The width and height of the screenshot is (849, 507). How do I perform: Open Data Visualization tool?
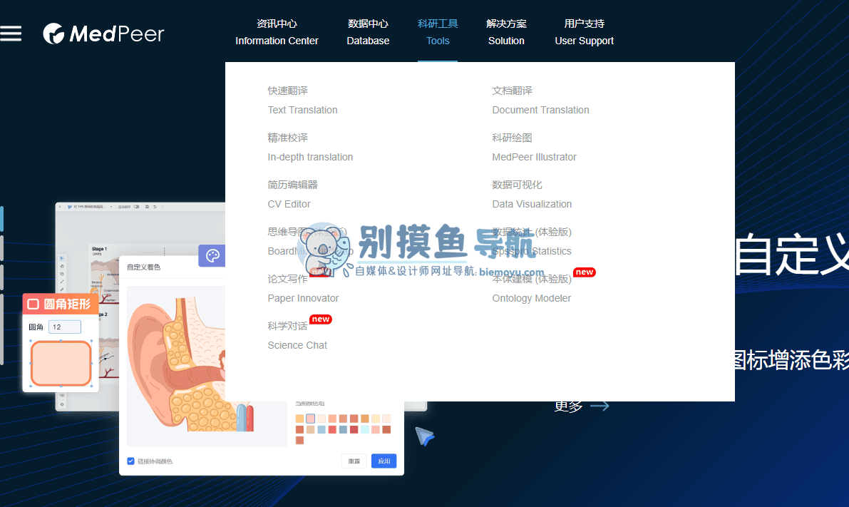coord(532,195)
